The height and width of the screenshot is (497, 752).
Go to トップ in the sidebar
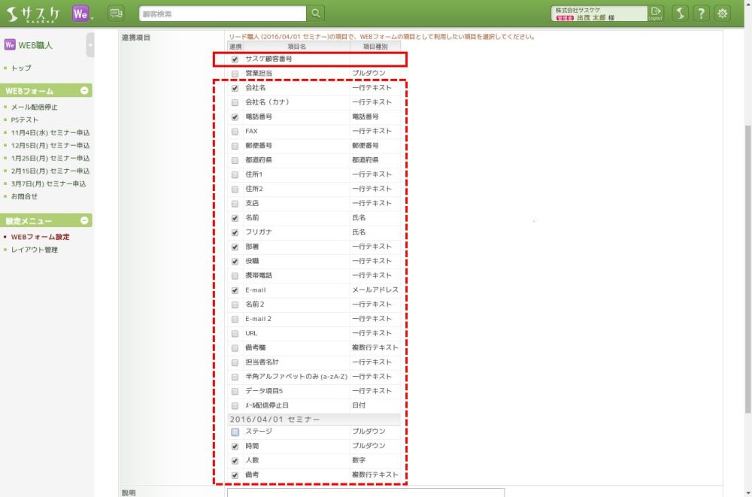pos(21,68)
